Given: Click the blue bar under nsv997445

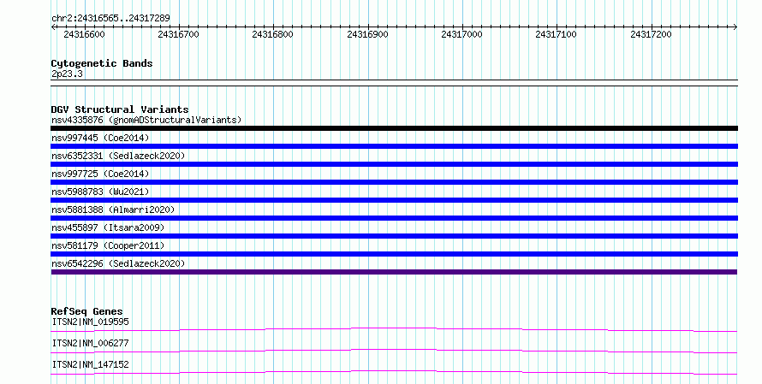Looking at the screenshot, I should pyautogui.click(x=394, y=146).
